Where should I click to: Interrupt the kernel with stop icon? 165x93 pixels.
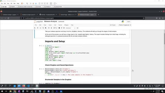[59, 28]
